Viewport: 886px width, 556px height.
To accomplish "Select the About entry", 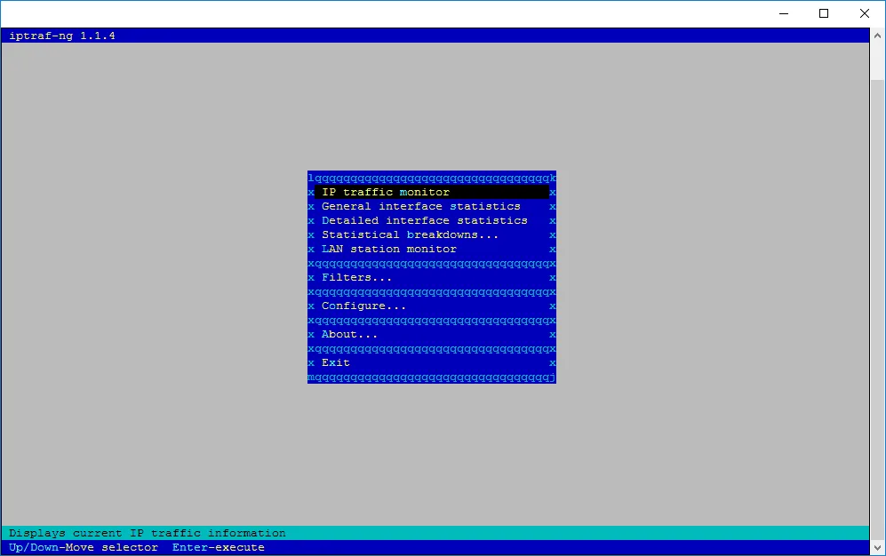I will pos(432,335).
